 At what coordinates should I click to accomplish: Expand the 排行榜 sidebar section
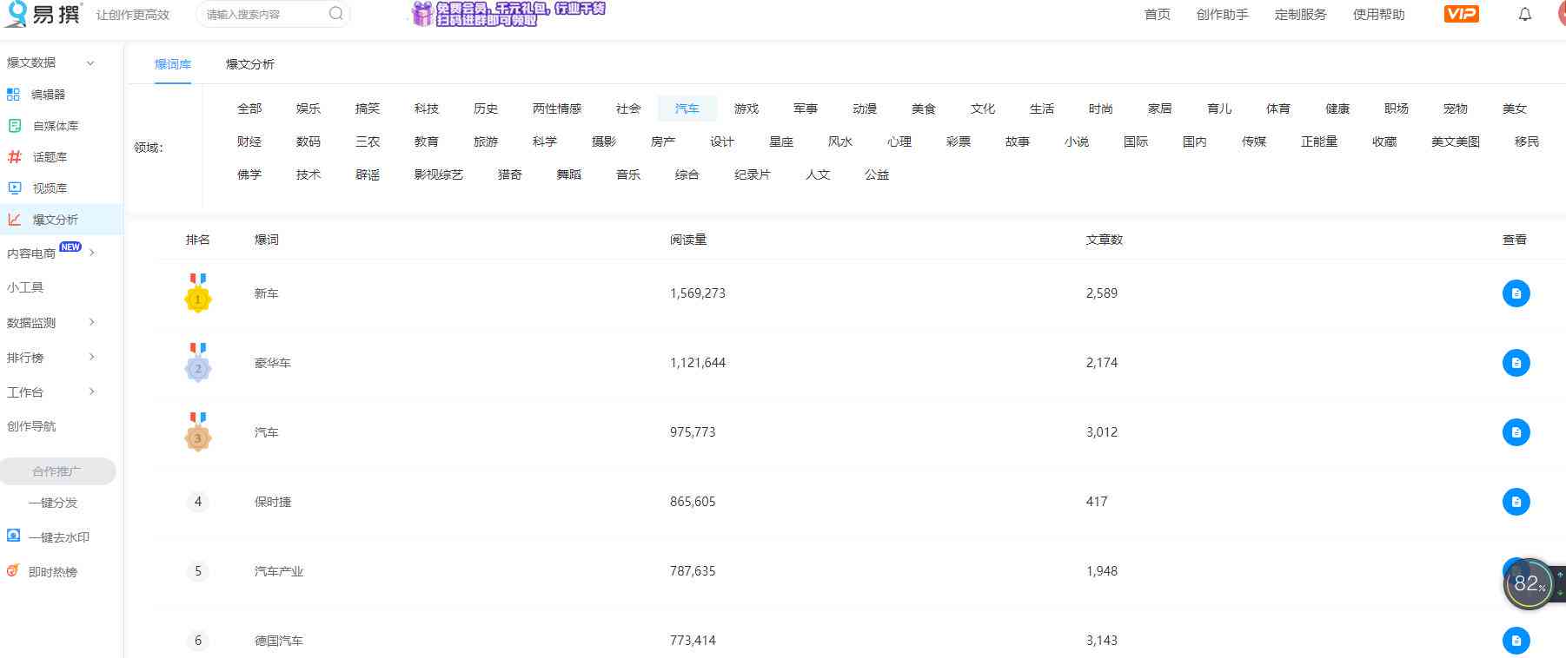92,357
